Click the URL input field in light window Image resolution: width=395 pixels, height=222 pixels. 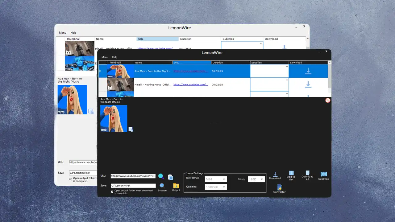coord(83,162)
